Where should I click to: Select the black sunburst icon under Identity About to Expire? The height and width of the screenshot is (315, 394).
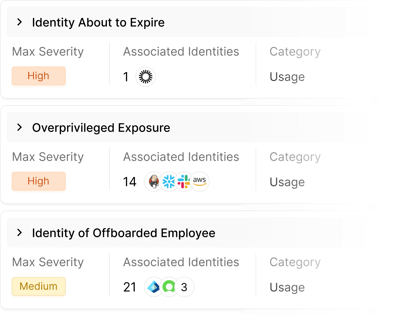pyautogui.click(x=146, y=77)
